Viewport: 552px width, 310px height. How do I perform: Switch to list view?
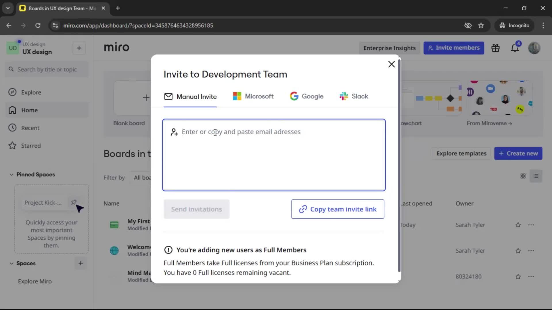coord(536,176)
